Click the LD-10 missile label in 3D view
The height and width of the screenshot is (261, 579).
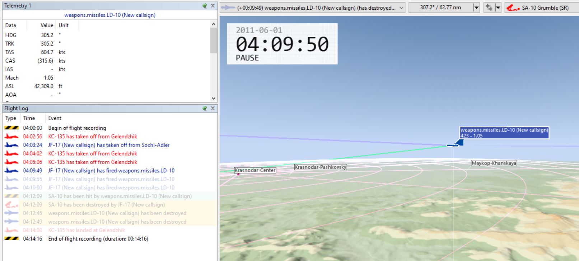pyautogui.click(x=504, y=133)
